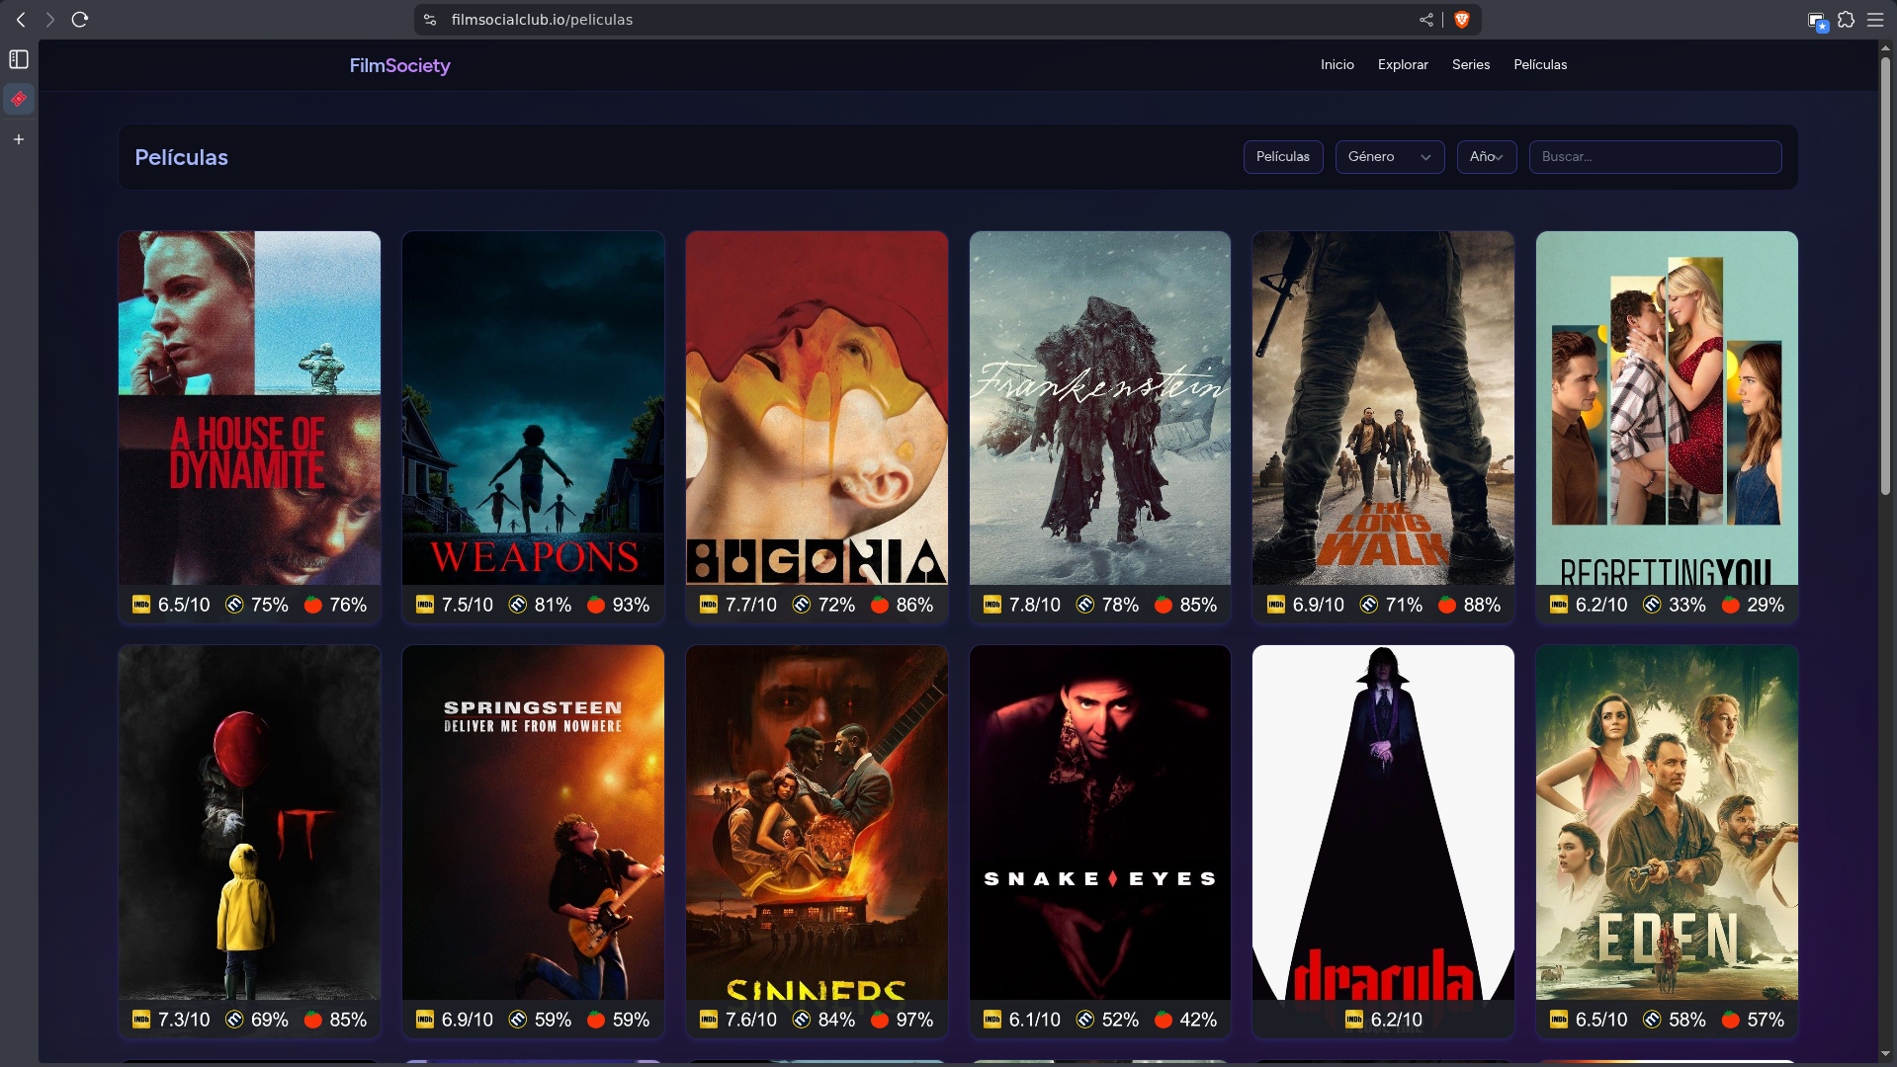Toggle the sidebar panel icon
Viewport: 1897px width, 1067px height.
[19, 59]
